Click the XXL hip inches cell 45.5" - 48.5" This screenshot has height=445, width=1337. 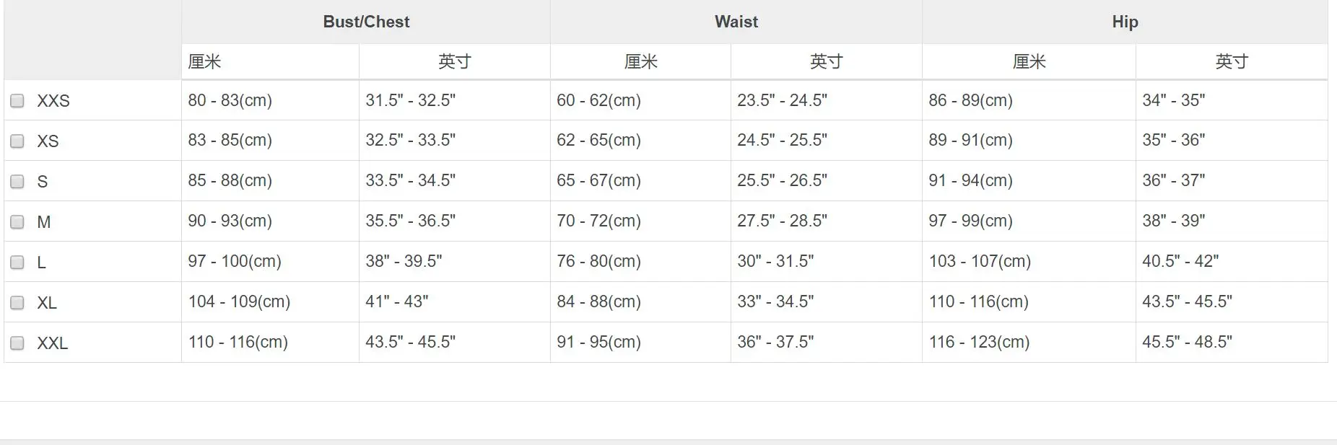click(1187, 342)
